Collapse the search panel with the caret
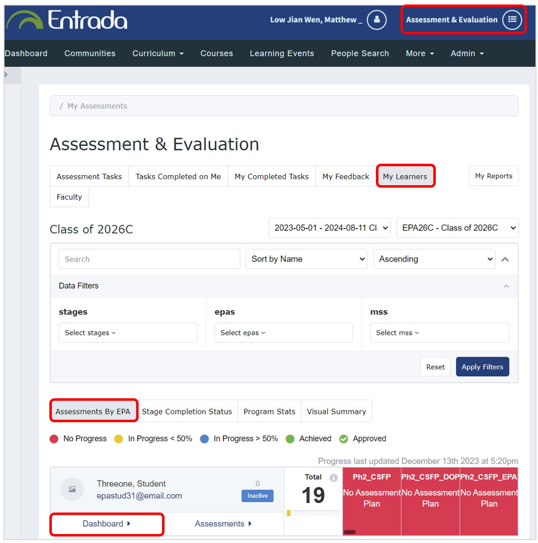538x543 pixels. coord(505,259)
